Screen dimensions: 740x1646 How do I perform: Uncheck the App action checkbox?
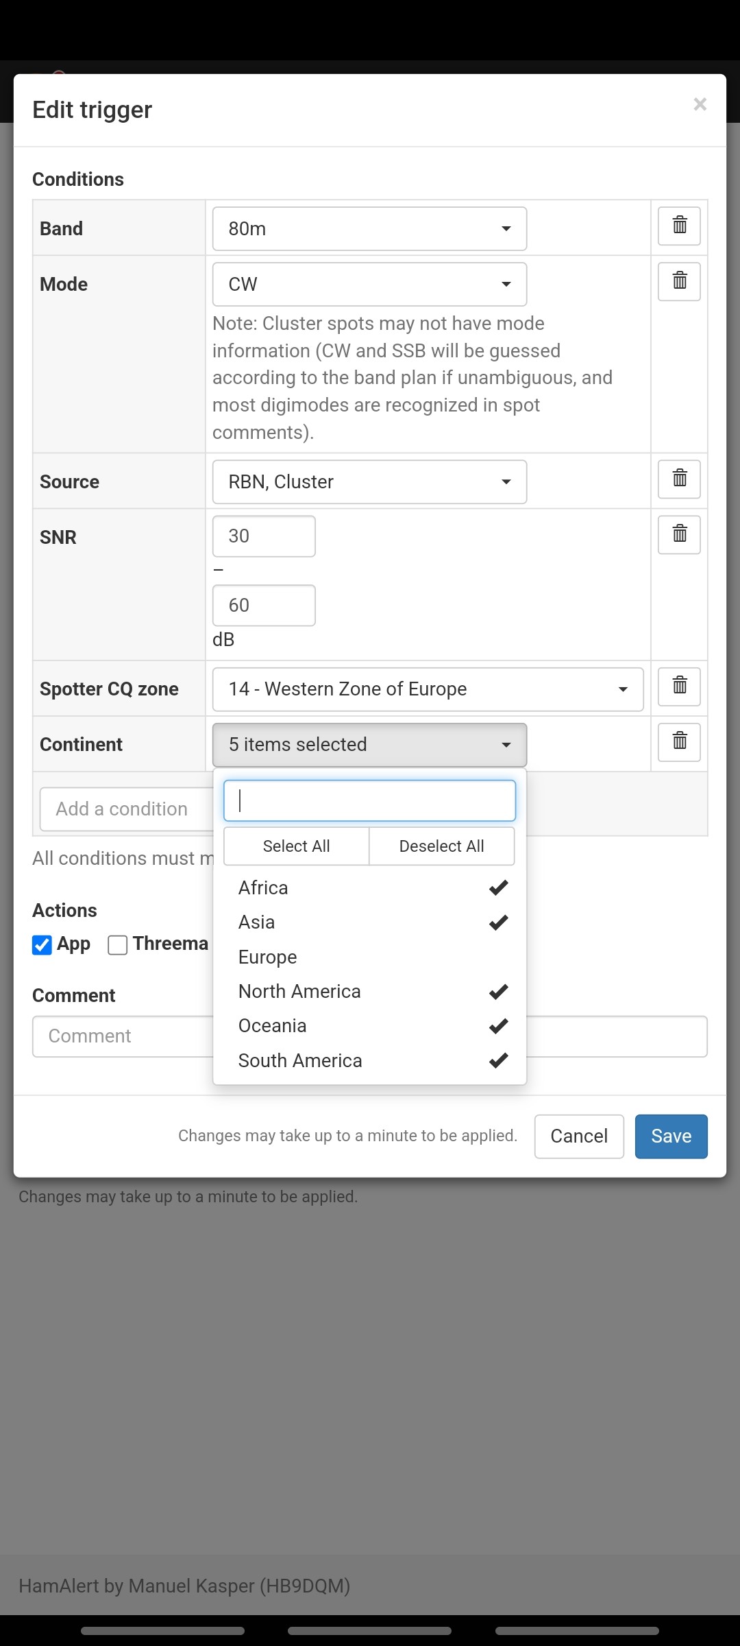click(42, 944)
